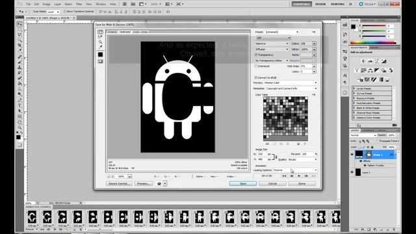The width and height of the screenshot is (416, 234).
Task: Toggle Convert to sRGB checkbox
Action: click(256, 77)
